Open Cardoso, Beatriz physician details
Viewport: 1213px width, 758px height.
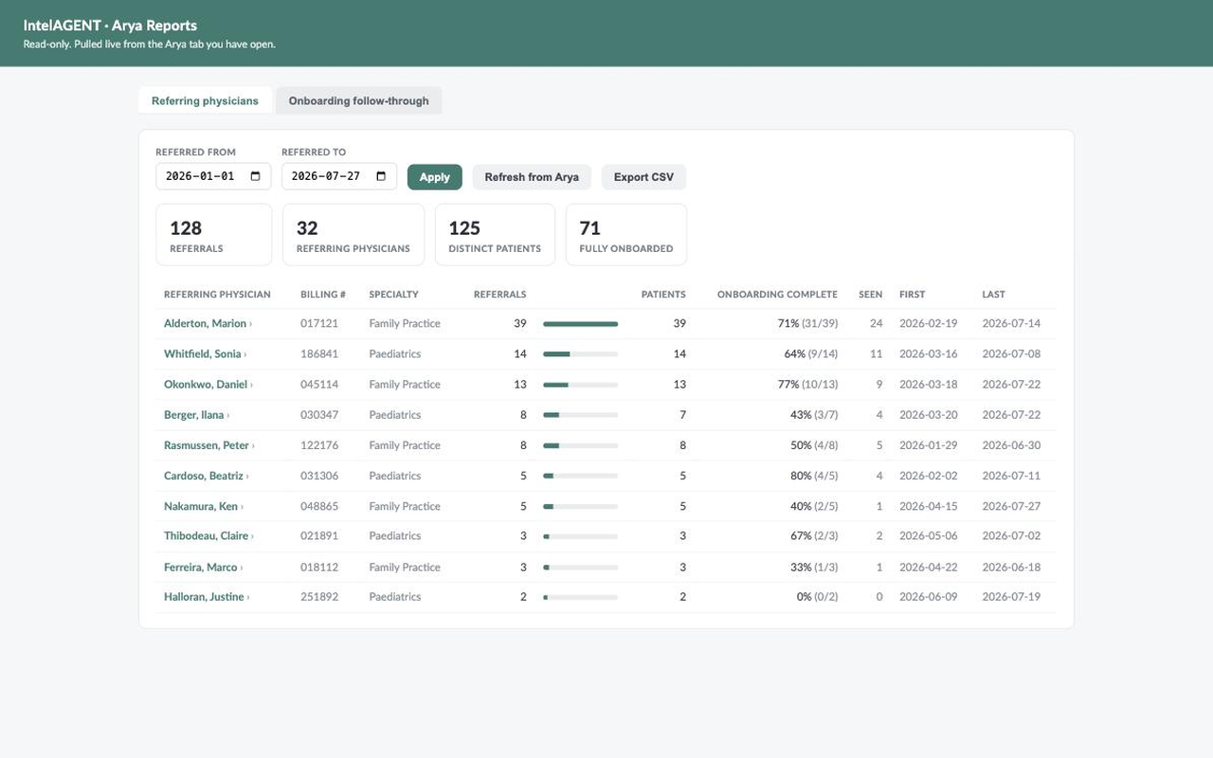tap(206, 476)
